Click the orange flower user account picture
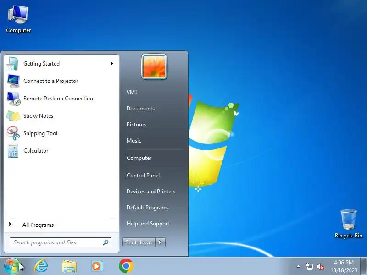The height and width of the screenshot is (275, 367). click(154, 66)
